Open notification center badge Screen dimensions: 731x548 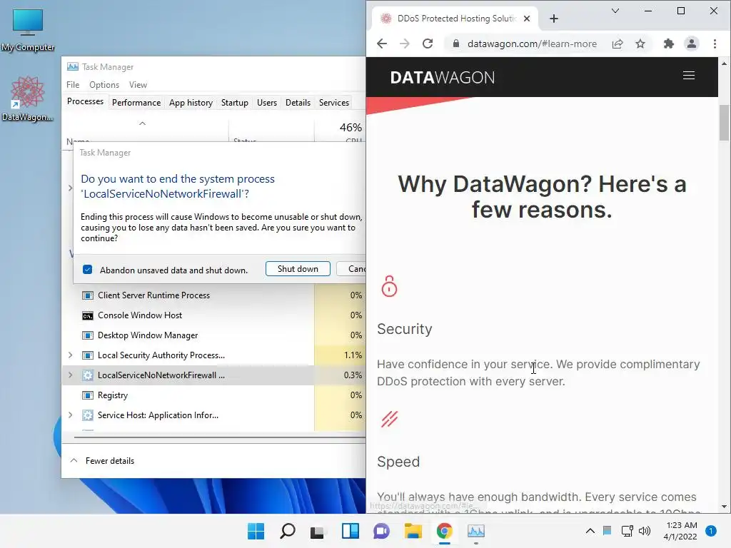tap(710, 531)
